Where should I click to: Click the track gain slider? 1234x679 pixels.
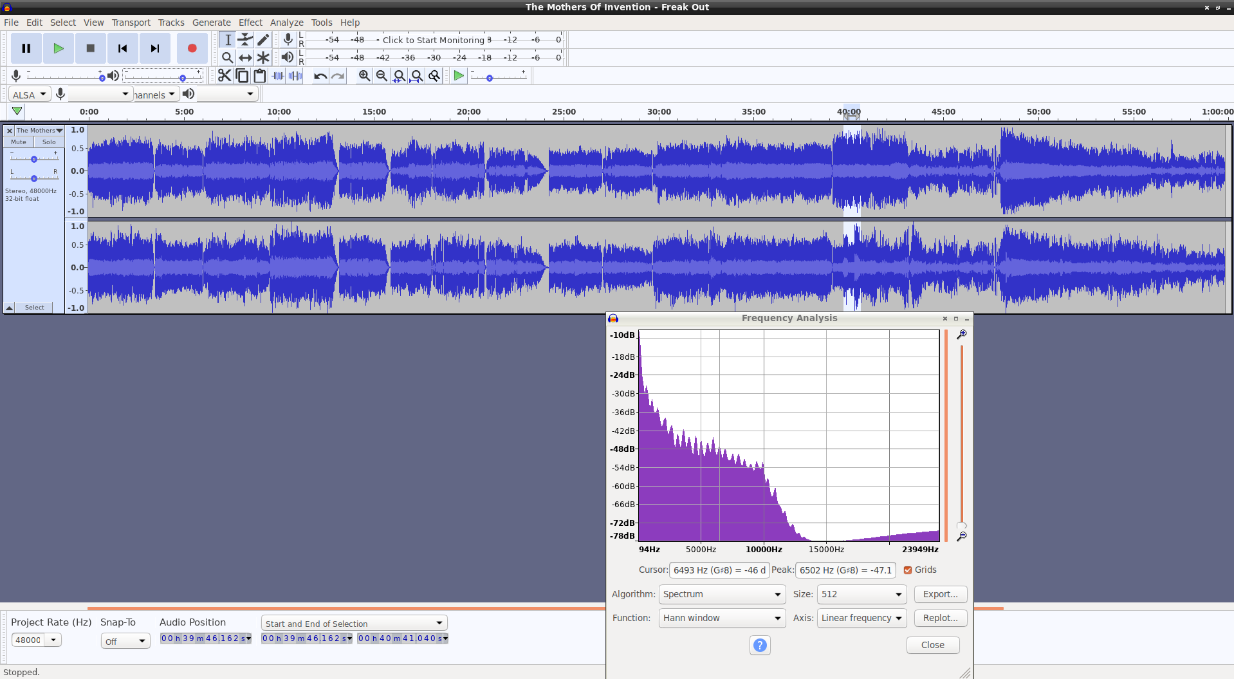coord(34,158)
